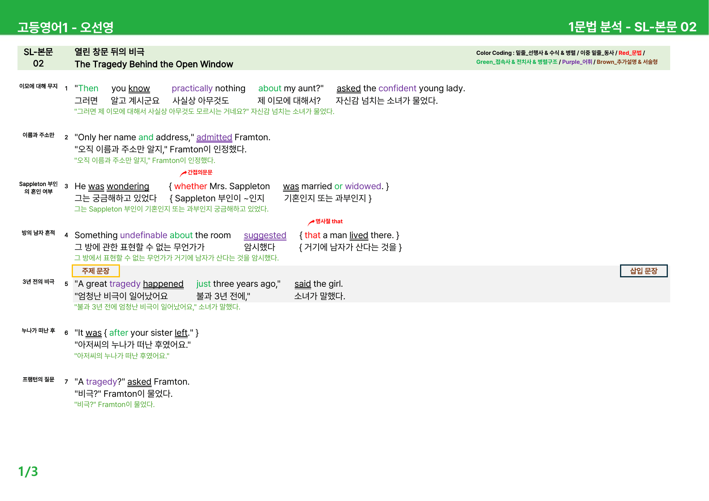Click the red annotation '명사절 that'
Viewport: 709px width, 501px height.
tap(329, 221)
